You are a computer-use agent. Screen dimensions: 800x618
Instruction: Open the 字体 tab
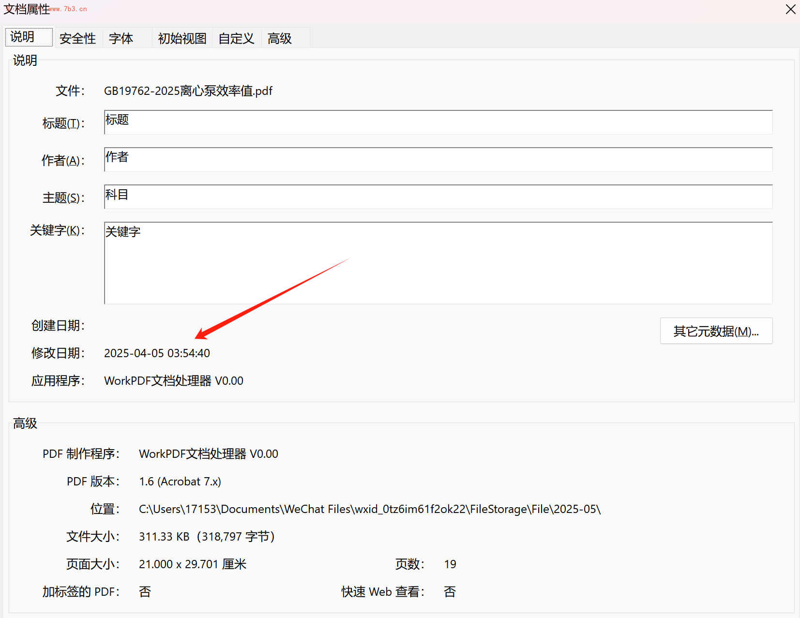pos(128,38)
